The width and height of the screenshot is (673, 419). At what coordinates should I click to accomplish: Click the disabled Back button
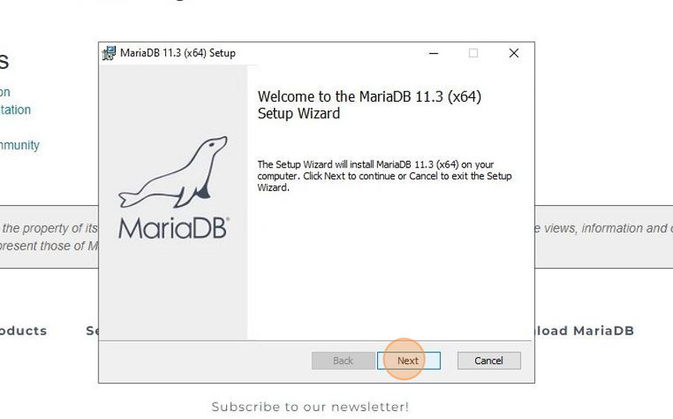[x=343, y=360]
